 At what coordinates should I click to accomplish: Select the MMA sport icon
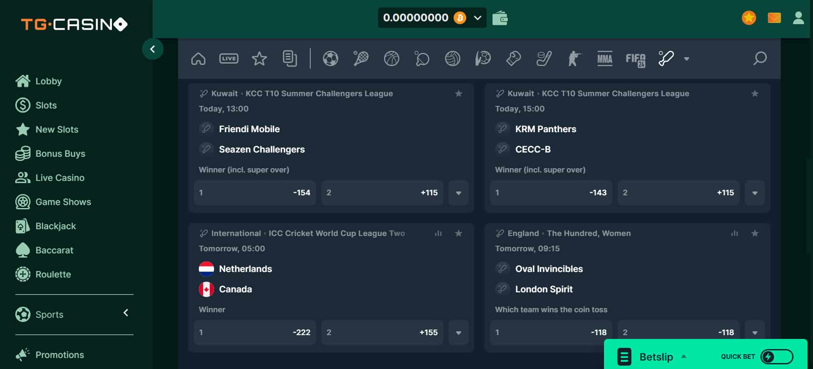pyautogui.click(x=605, y=58)
